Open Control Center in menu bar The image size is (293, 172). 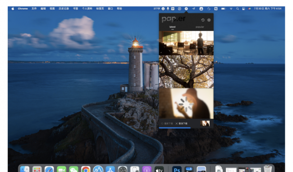tap(243, 9)
